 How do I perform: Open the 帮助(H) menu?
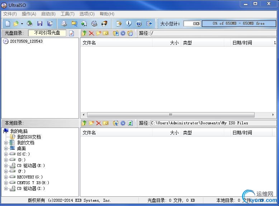click(x=107, y=14)
